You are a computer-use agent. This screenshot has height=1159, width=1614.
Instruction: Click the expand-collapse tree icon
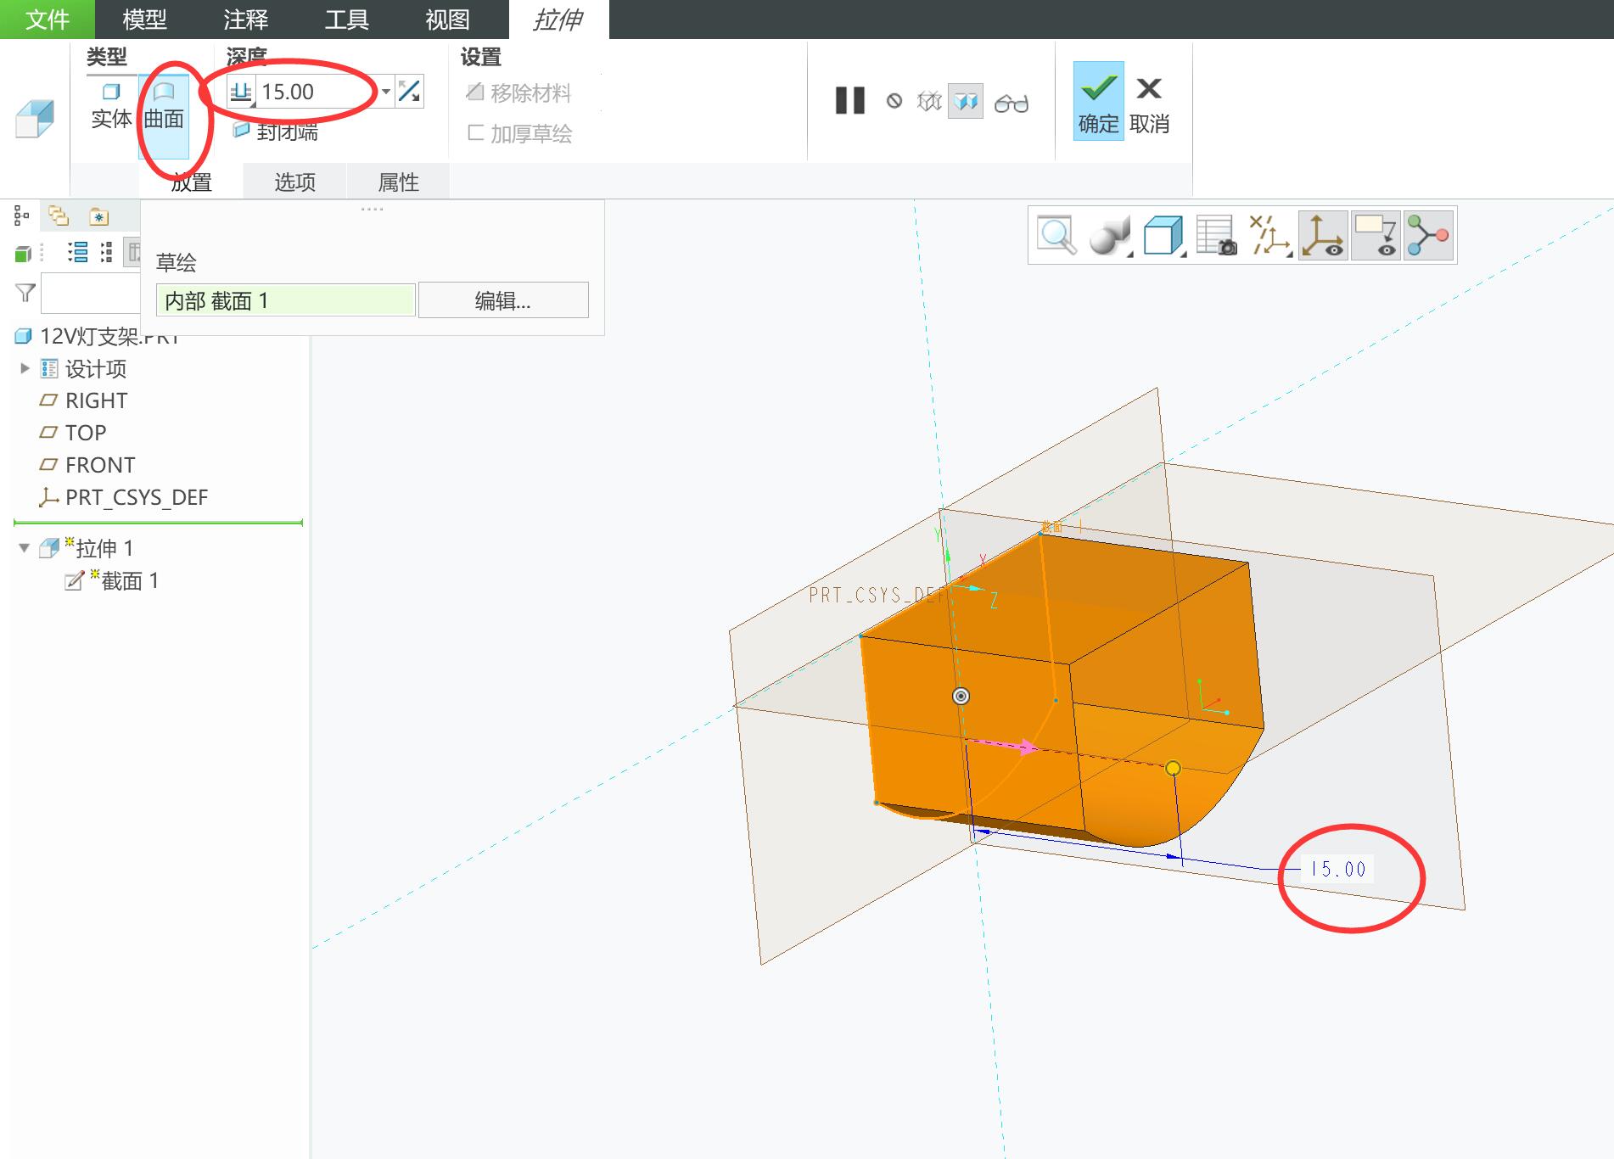click(x=107, y=252)
